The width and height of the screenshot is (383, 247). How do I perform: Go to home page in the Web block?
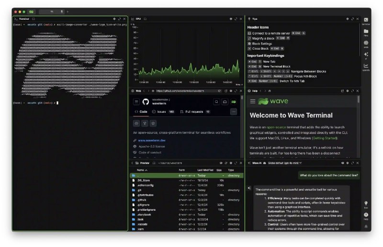(153, 91)
